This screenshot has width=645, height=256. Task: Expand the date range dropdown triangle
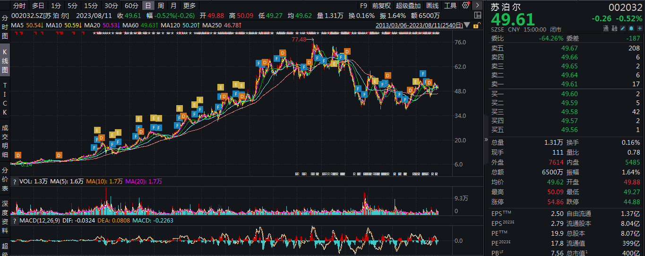point(467,25)
